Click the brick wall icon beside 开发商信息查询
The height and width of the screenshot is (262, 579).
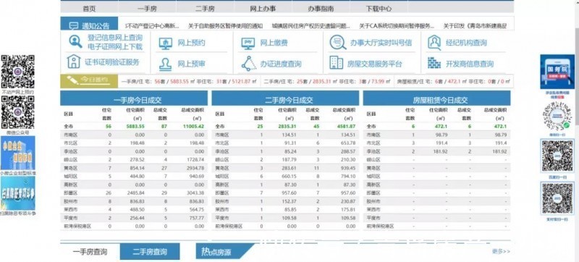click(x=434, y=63)
